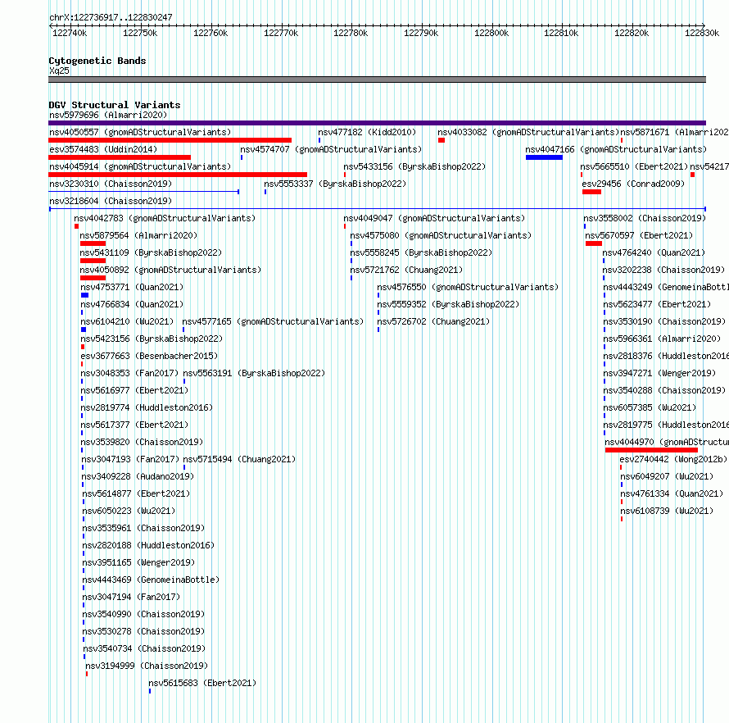Open nsv5721762 (Chuang2021) variant

[x=406, y=270]
